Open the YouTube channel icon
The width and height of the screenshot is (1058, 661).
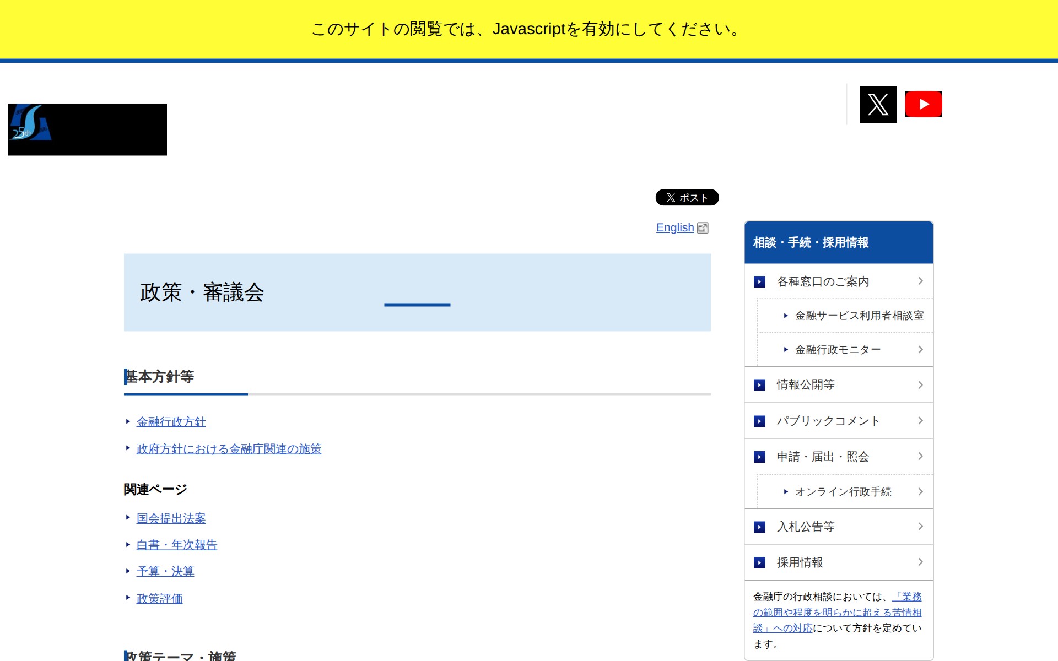pyautogui.click(x=923, y=104)
